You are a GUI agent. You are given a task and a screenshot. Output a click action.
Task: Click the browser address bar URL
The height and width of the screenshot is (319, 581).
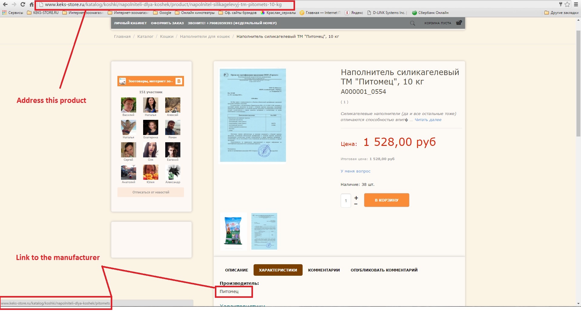(163, 5)
